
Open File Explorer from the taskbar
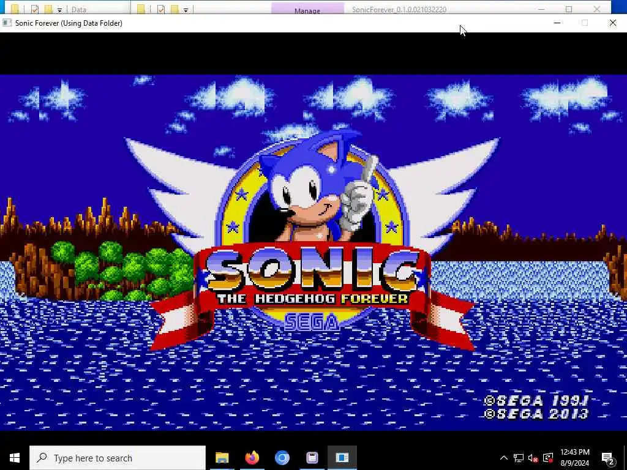[222, 458]
